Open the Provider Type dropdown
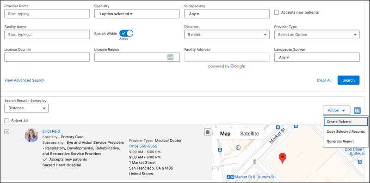Viewport: 370px width, 183px height. click(x=317, y=35)
